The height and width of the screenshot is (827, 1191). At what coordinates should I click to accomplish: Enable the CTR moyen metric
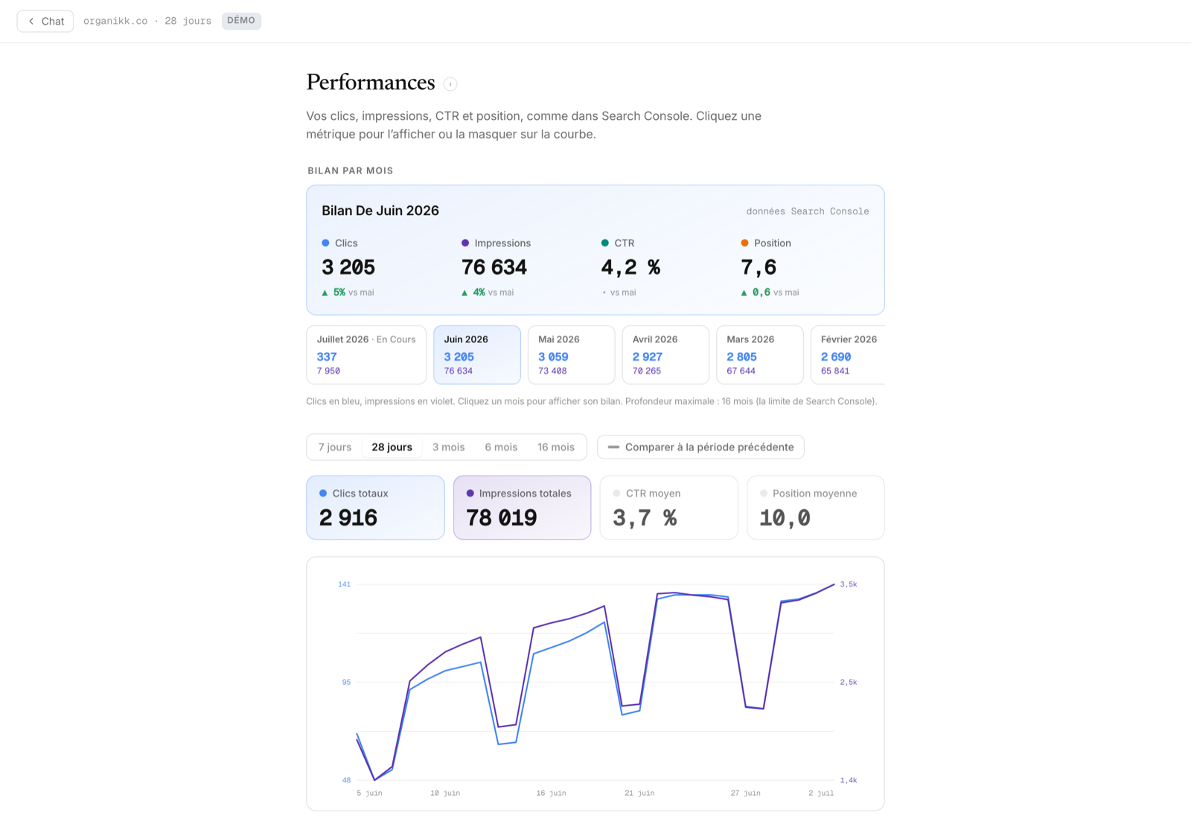tap(668, 508)
